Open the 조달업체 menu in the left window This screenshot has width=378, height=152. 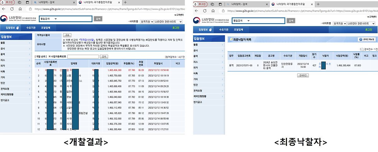(45, 28)
